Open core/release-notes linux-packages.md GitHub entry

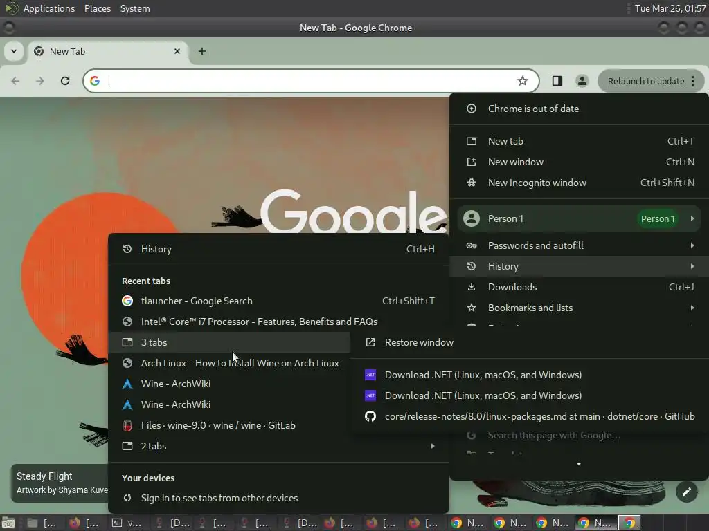tap(530, 416)
